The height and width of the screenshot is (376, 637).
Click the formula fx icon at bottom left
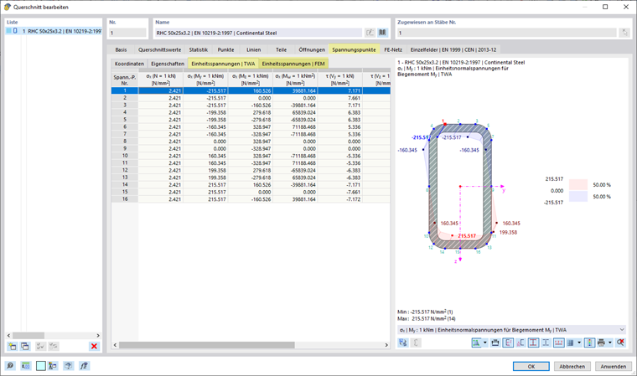pos(84,366)
